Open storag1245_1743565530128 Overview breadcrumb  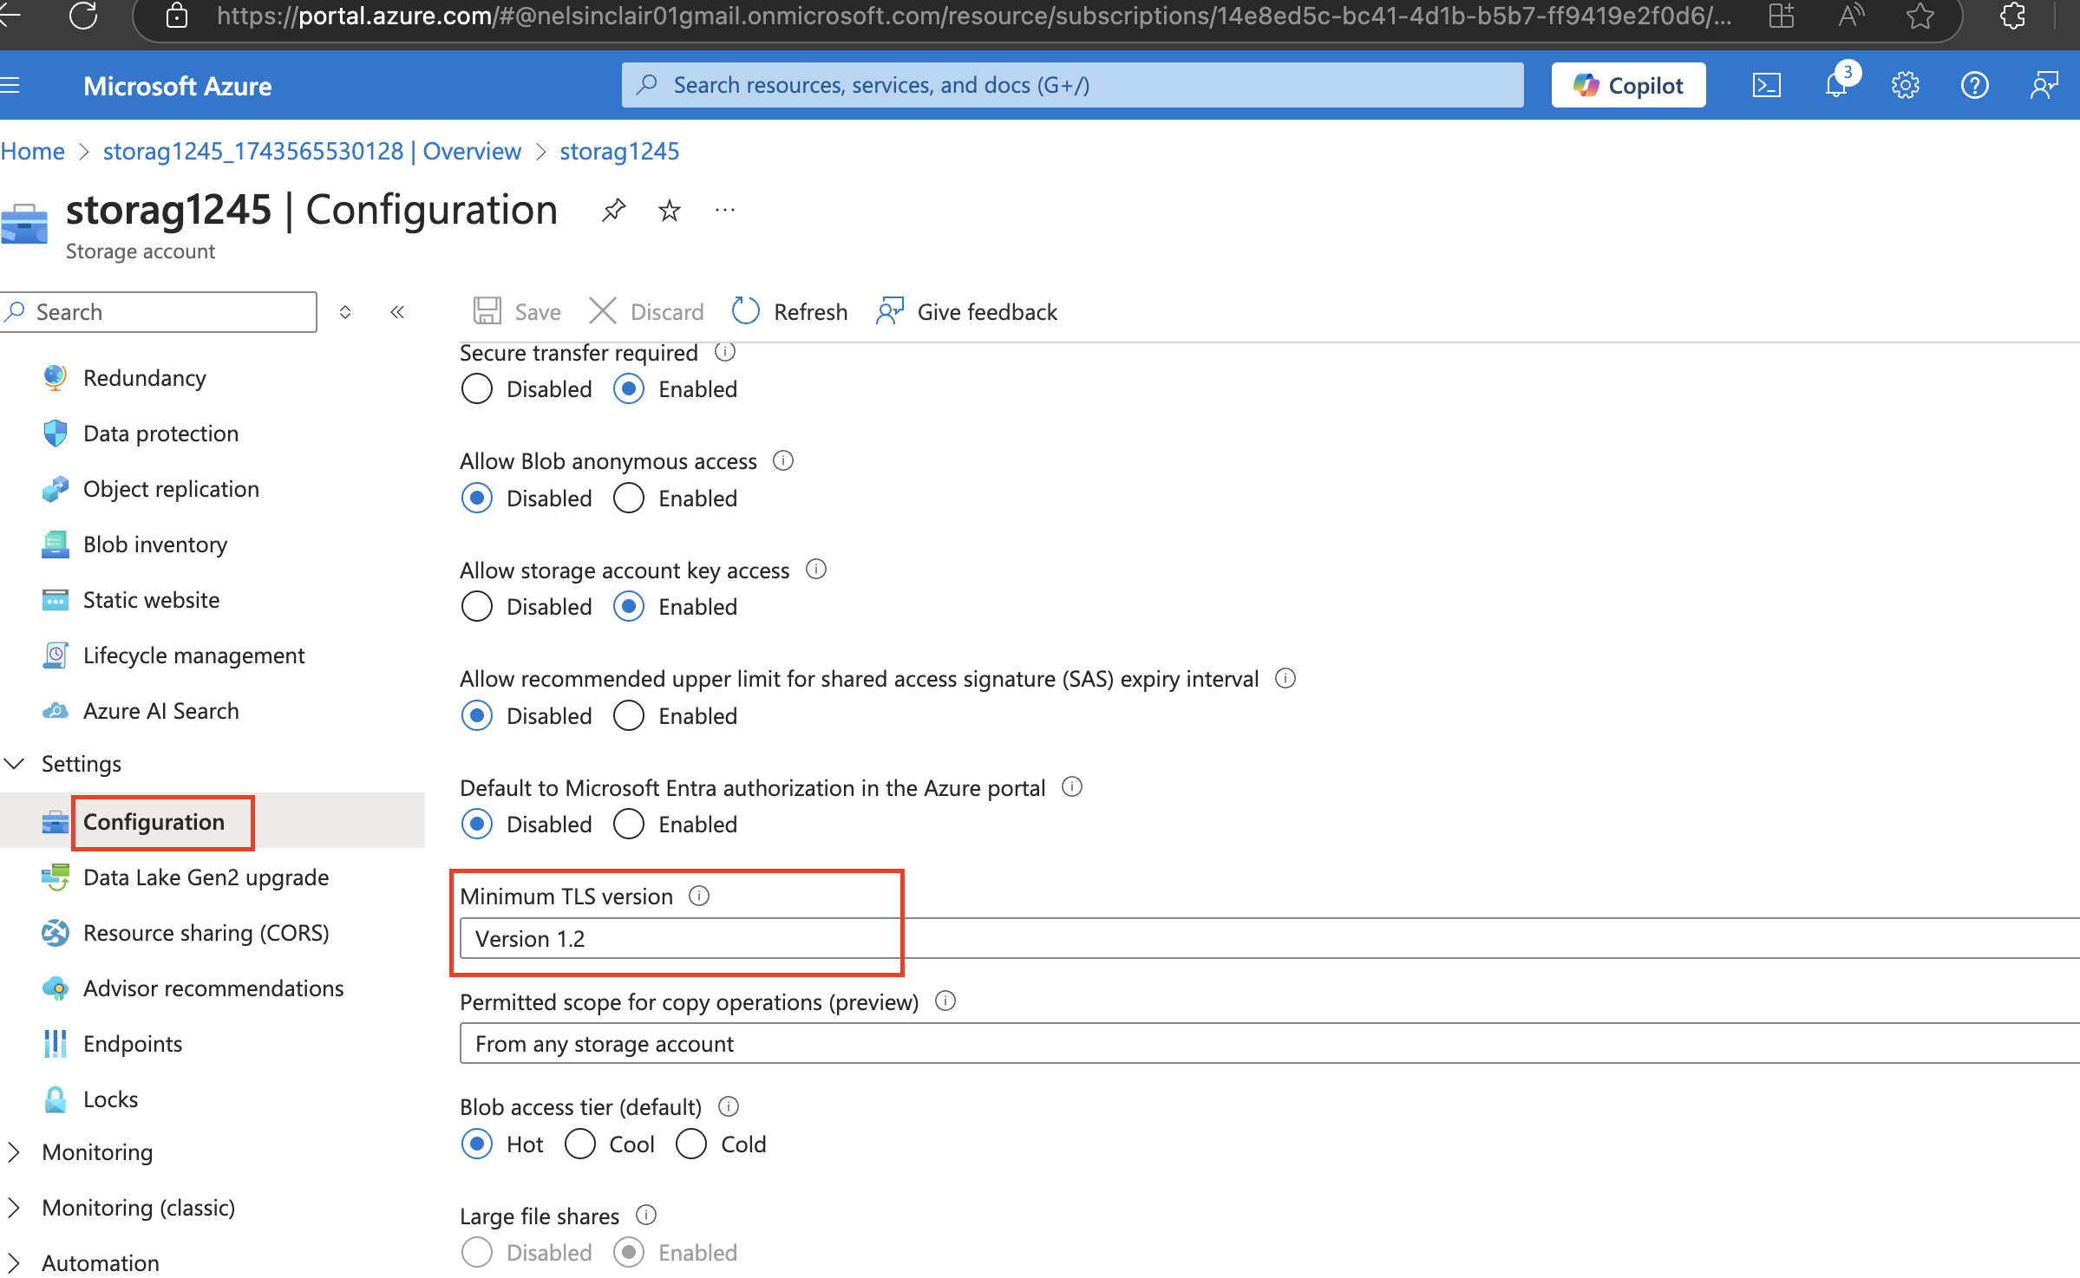(x=312, y=151)
